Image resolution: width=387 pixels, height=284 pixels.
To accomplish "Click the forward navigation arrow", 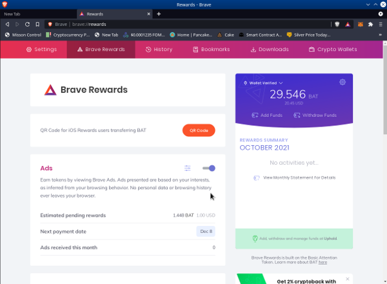I will (17, 24).
